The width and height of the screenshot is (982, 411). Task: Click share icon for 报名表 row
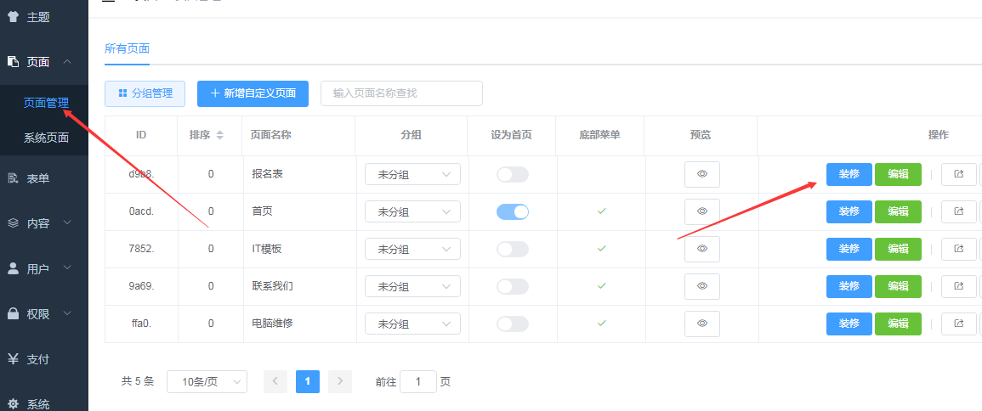(x=959, y=175)
